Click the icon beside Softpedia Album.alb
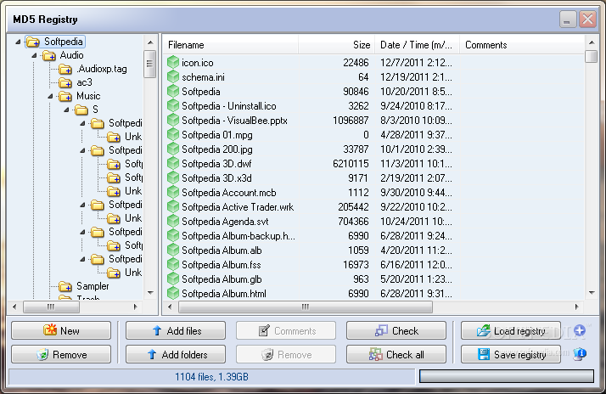This screenshot has height=394, width=606. (x=173, y=250)
